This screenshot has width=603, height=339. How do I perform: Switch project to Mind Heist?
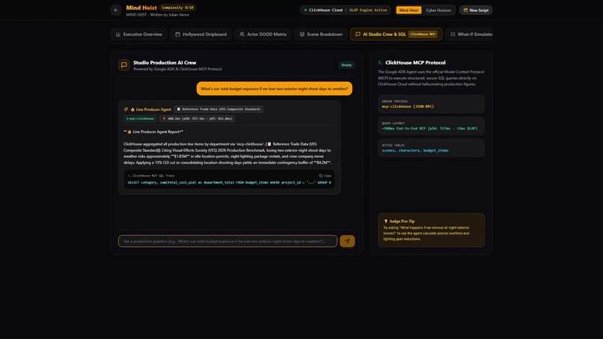(408, 10)
